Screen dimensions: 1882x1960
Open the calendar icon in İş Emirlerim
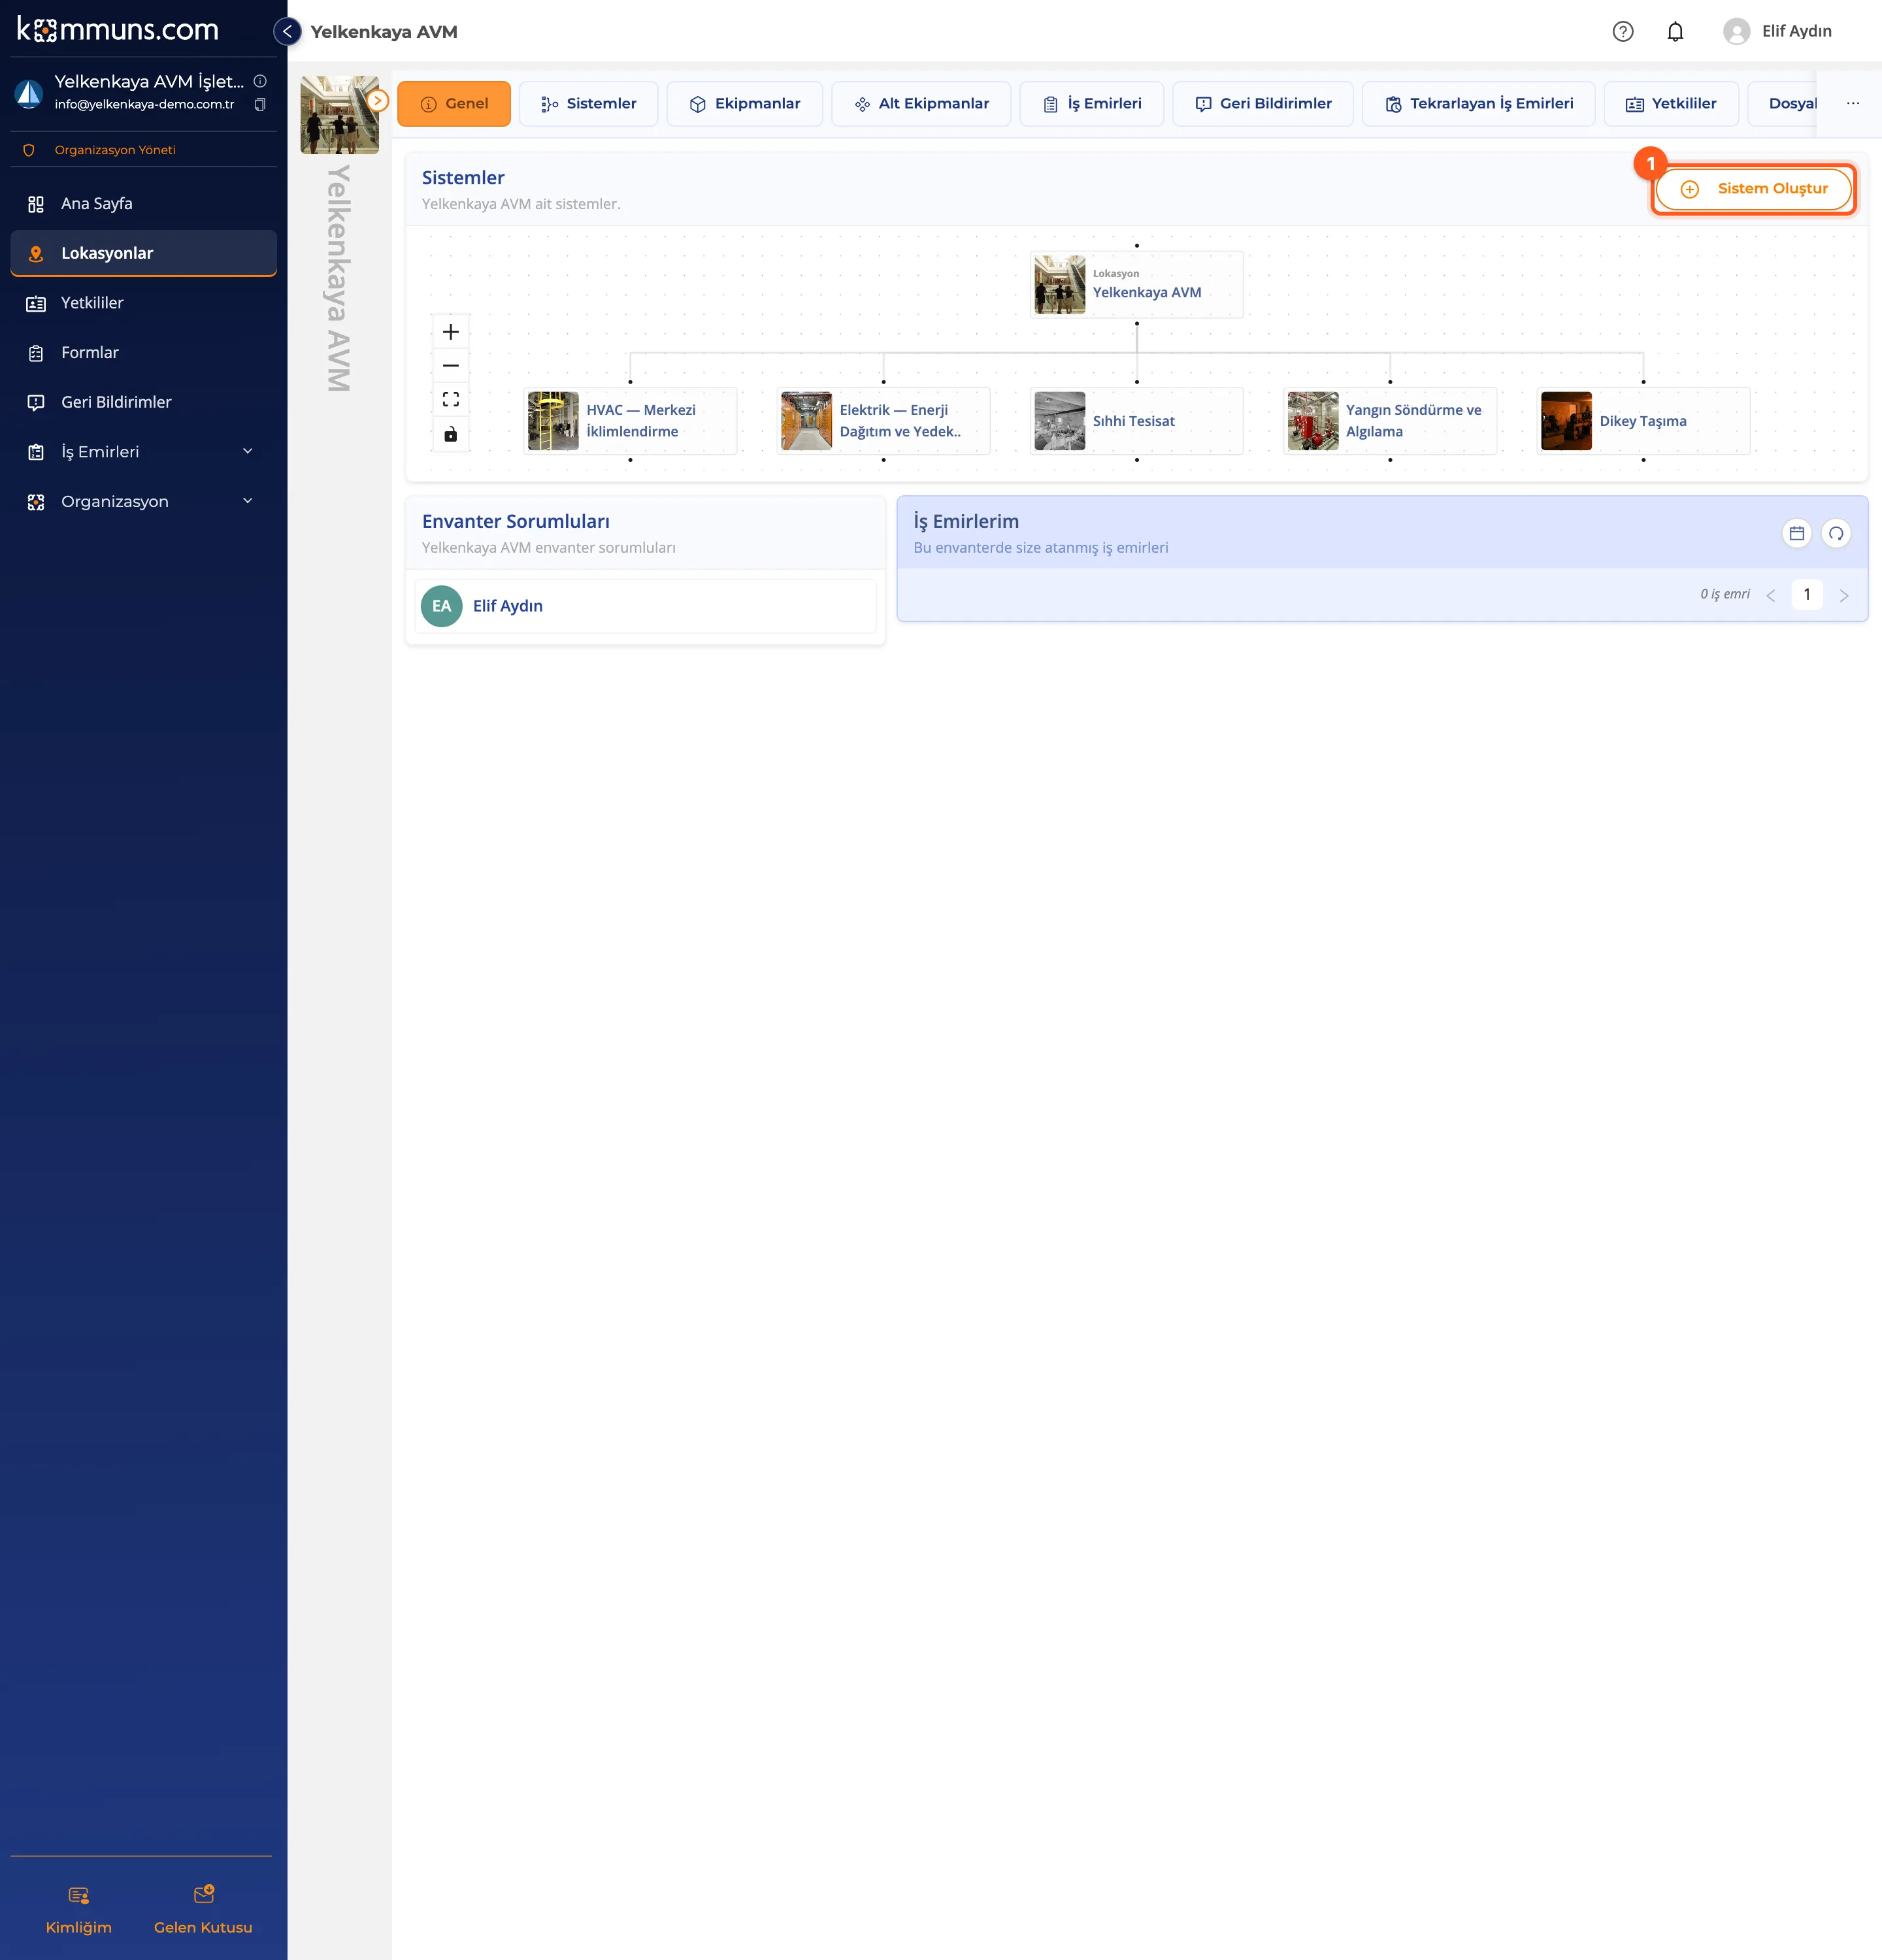(x=1797, y=533)
